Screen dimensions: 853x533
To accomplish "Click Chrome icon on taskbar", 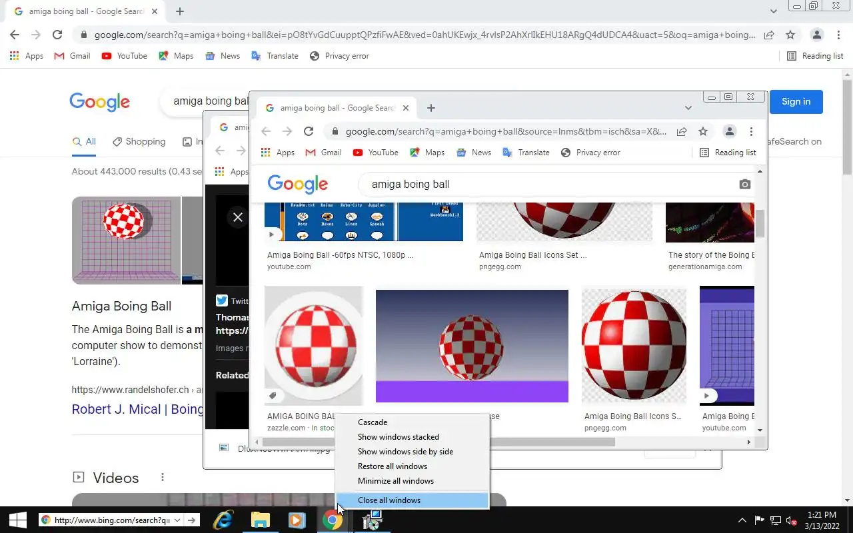I will (332, 520).
